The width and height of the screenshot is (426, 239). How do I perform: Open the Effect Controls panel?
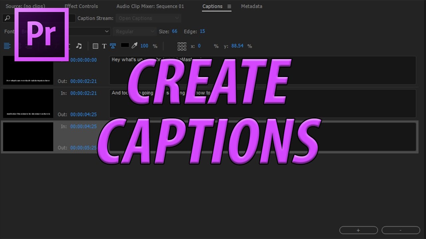click(x=81, y=6)
